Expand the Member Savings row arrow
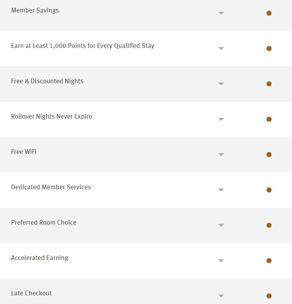 pos(221,13)
